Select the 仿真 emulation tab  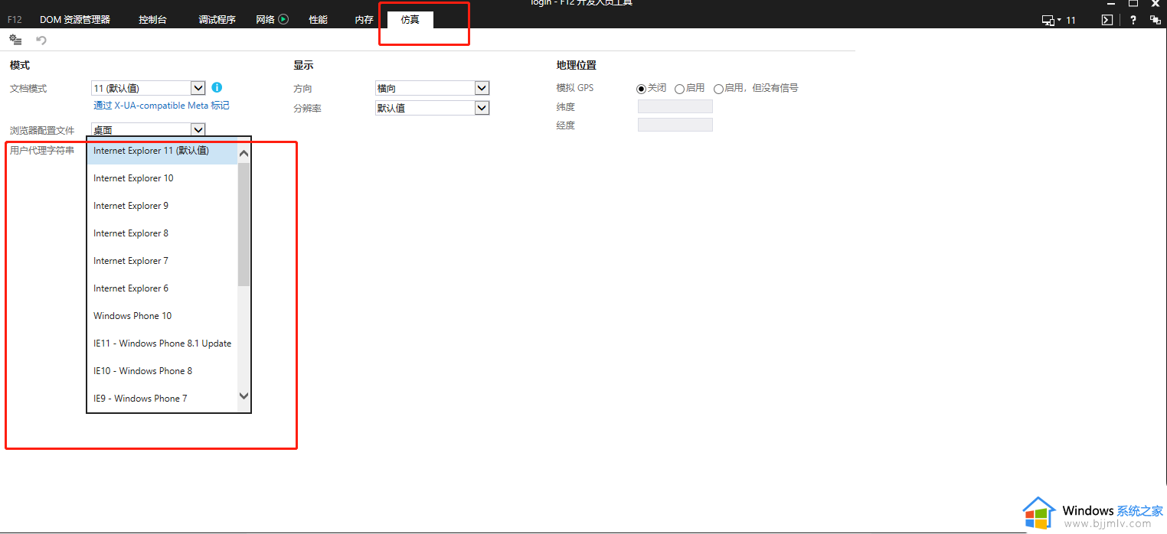[x=410, y=20]
